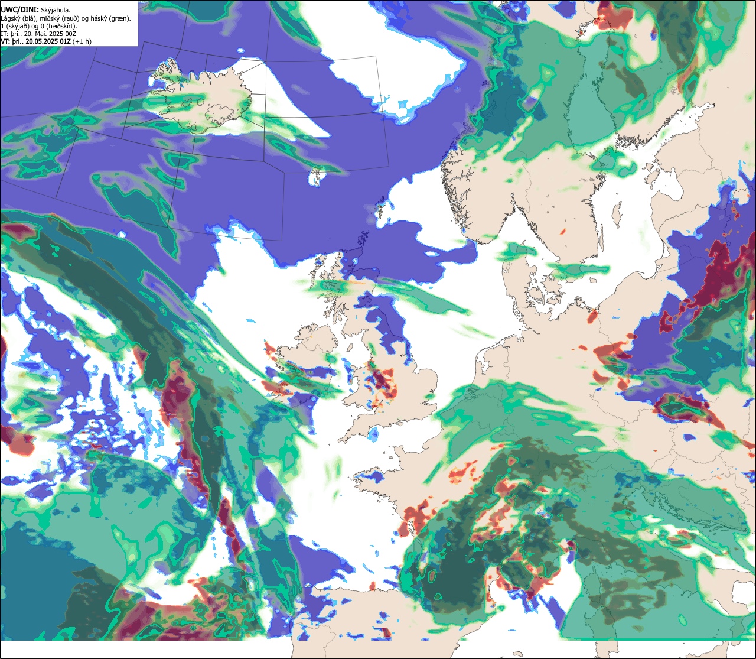The width and height of the screenshot is (756, 659).
Task: Click the 'VT: þri.. 20.05.2025 01Z (+1 h)' line
Action: [x=46, y=41]
